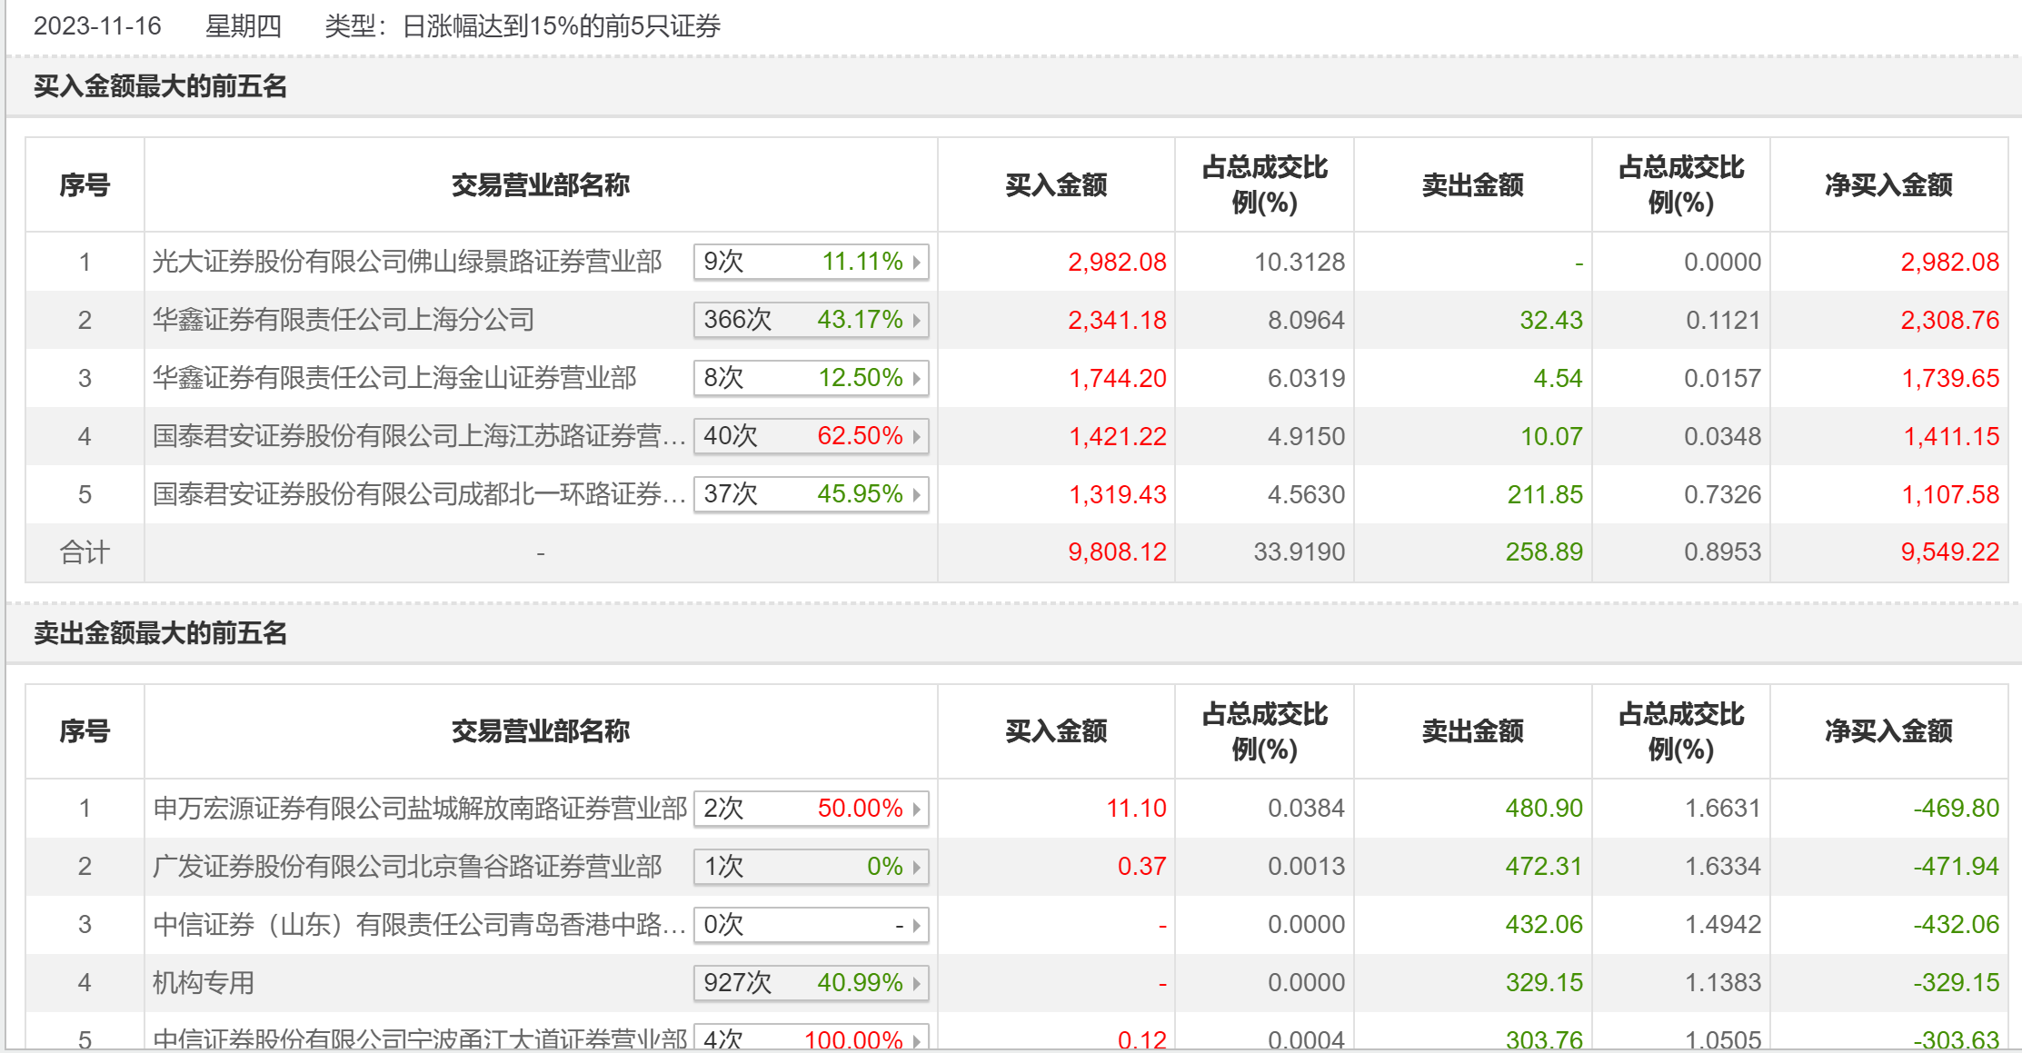Click the 卖出金额 header in sell table
The image size is (2022, 1053).
(x=1472, y=731)
